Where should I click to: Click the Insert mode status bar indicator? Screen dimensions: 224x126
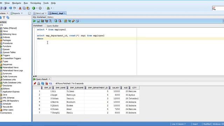tap(195, 124)
